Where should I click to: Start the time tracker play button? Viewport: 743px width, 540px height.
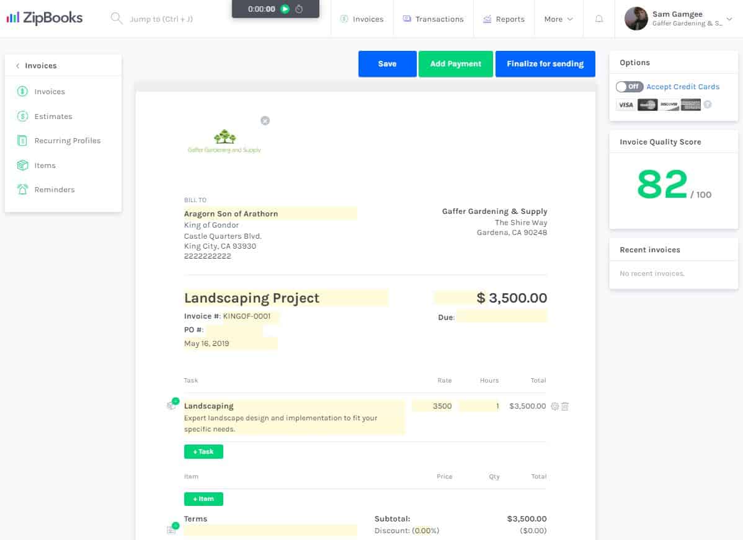click(x=285, y=9)
